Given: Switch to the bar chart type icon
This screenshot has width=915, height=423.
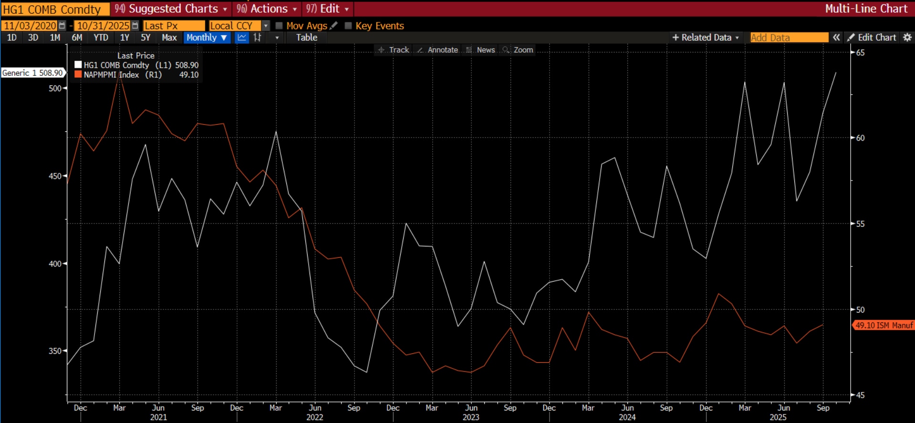Looking at the screenshot, I should pos(258,38).
